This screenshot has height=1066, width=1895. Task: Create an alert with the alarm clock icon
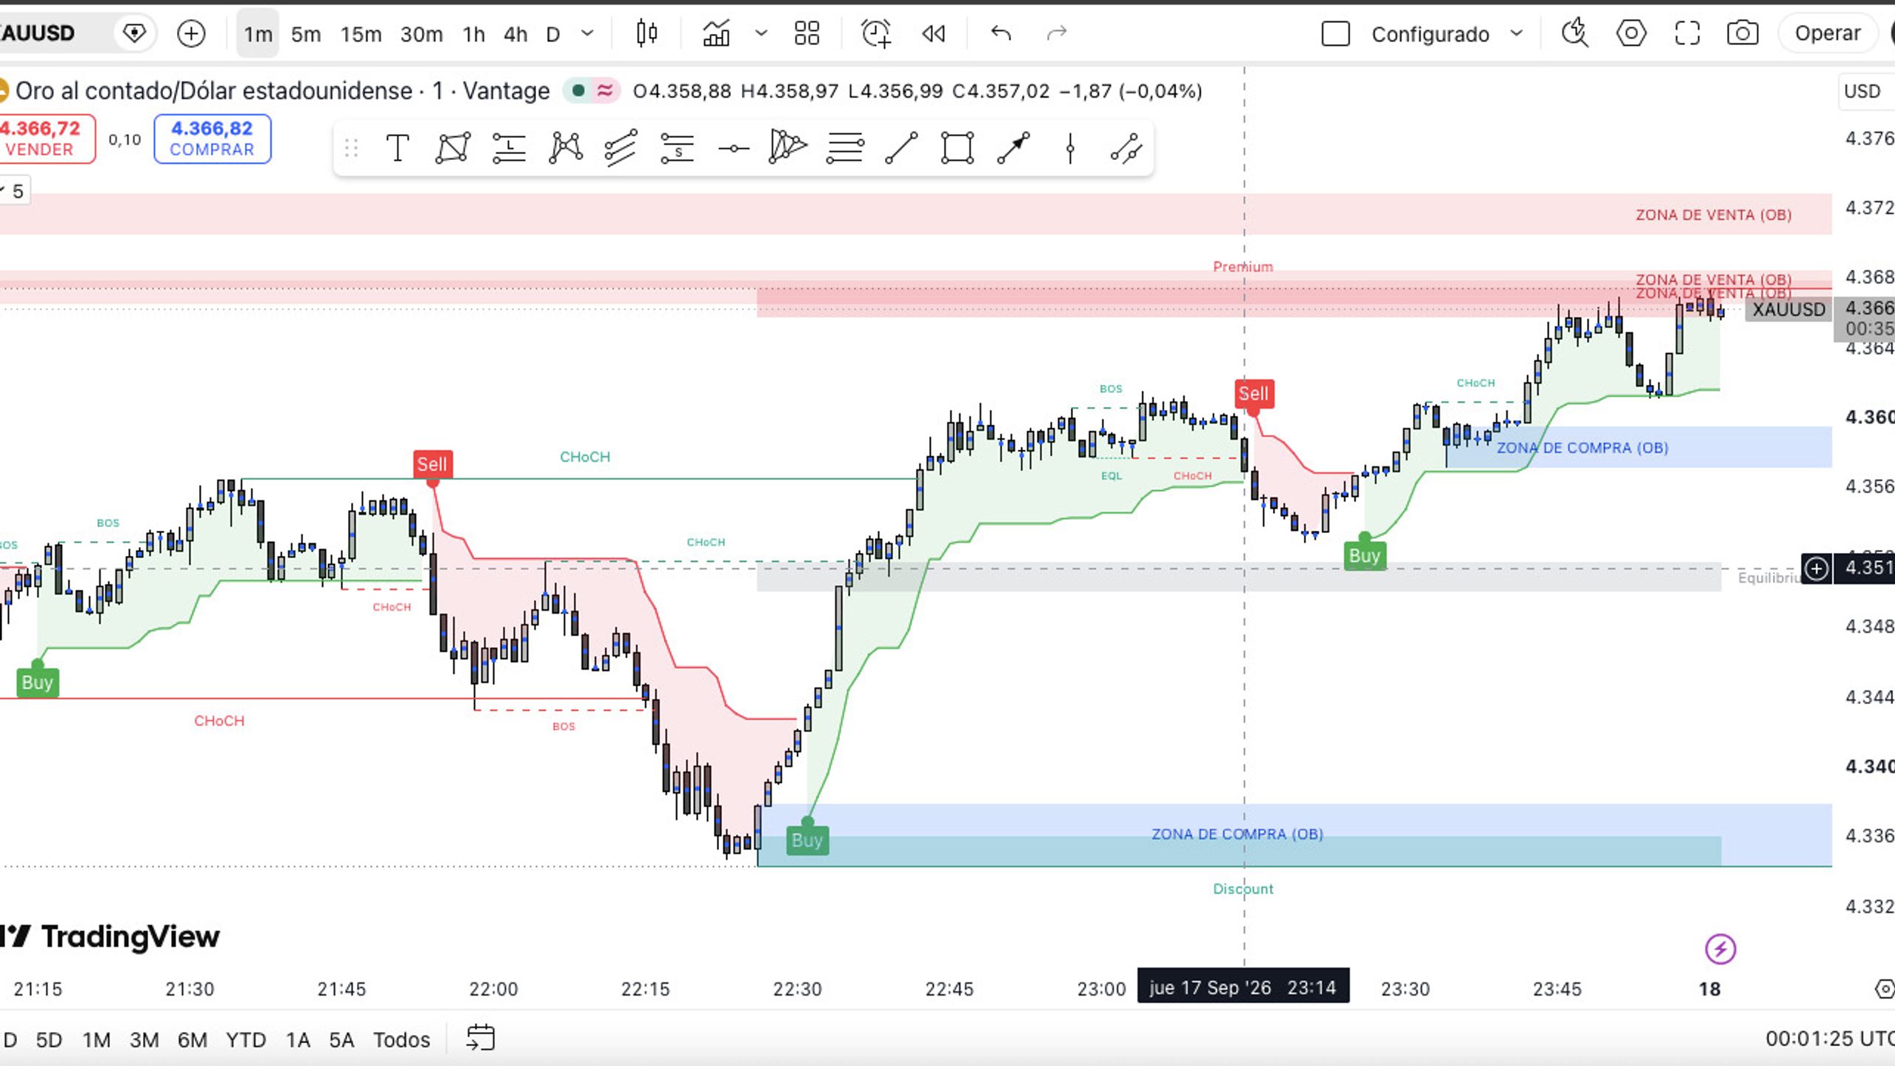876,33
